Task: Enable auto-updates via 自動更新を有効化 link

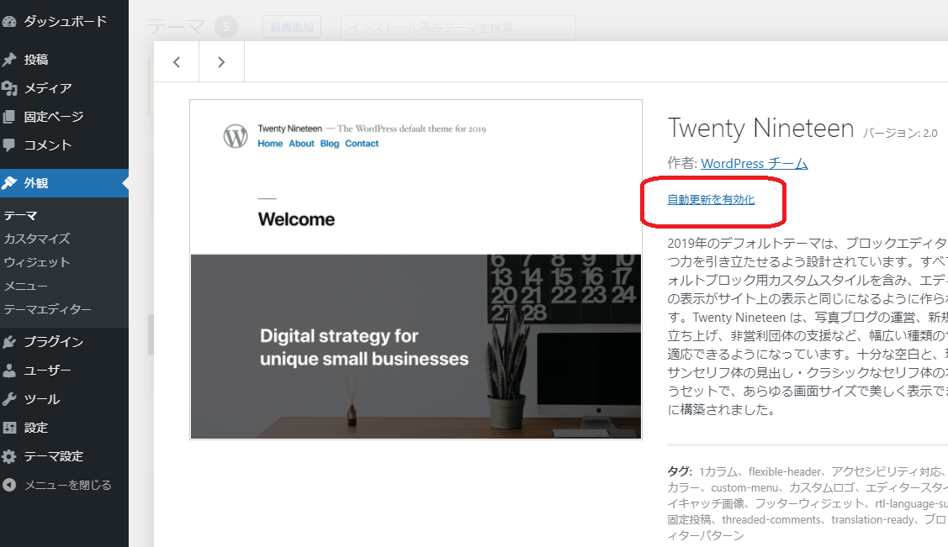Action: coord(711,200)
